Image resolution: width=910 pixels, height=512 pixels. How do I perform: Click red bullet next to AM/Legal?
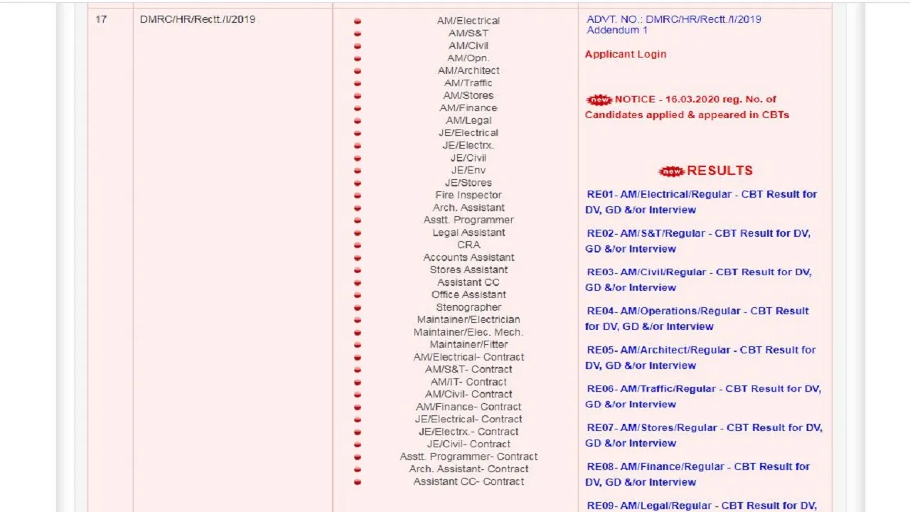[x=358, y=121]
